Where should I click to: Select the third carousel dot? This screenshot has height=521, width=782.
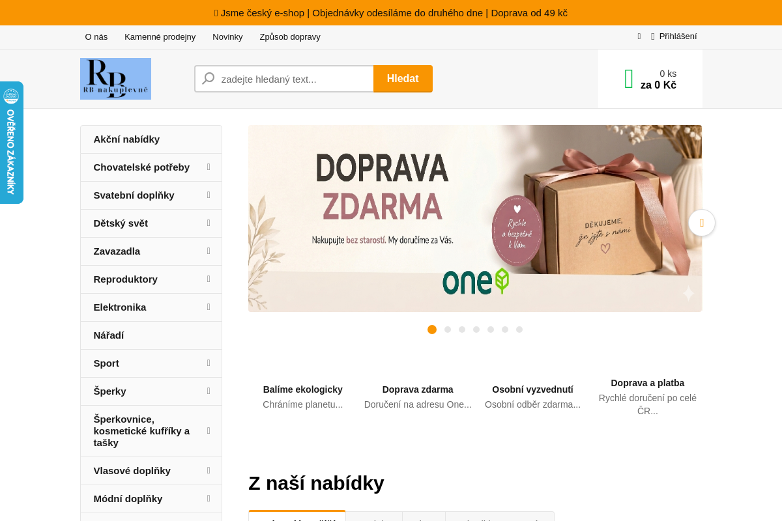[462, 330]
